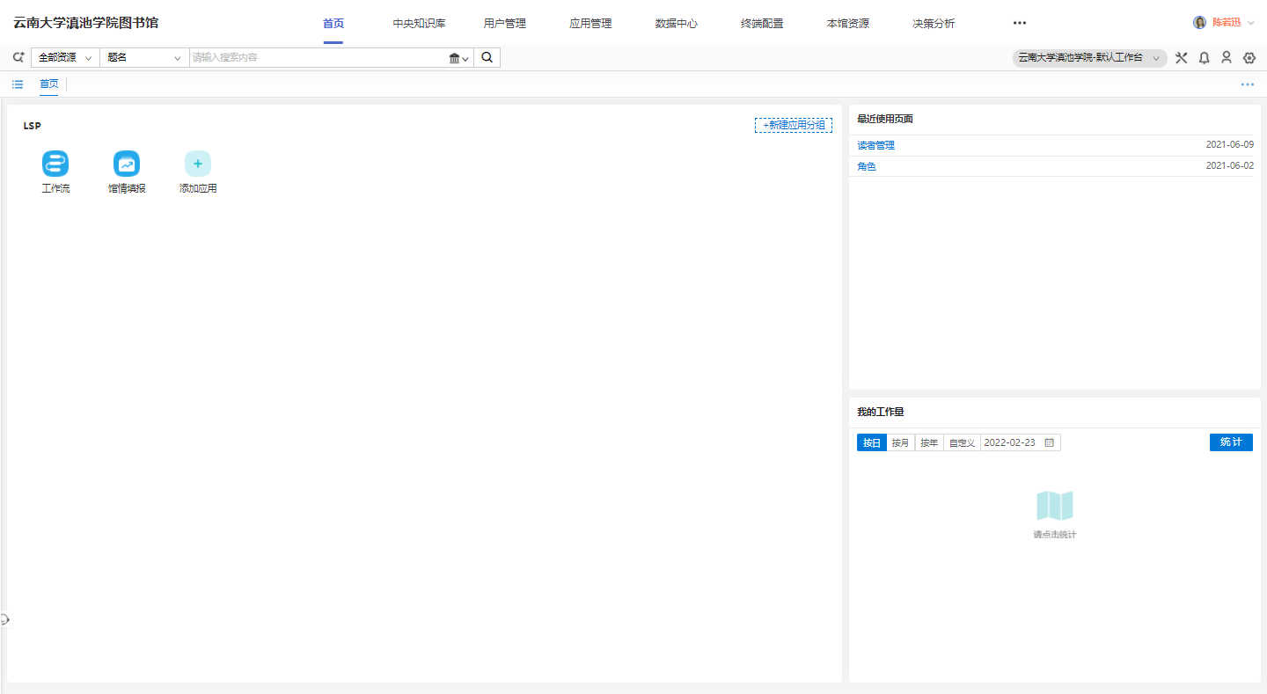Expand the 题名 search field dropdown
Viewport: 1267px width, 694px height.
pyautogui.click(x=144, y=58)
